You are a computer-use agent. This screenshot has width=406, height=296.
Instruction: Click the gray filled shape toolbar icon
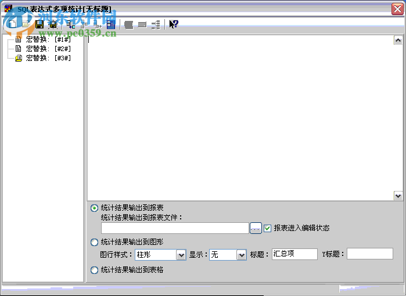(129, 25)
